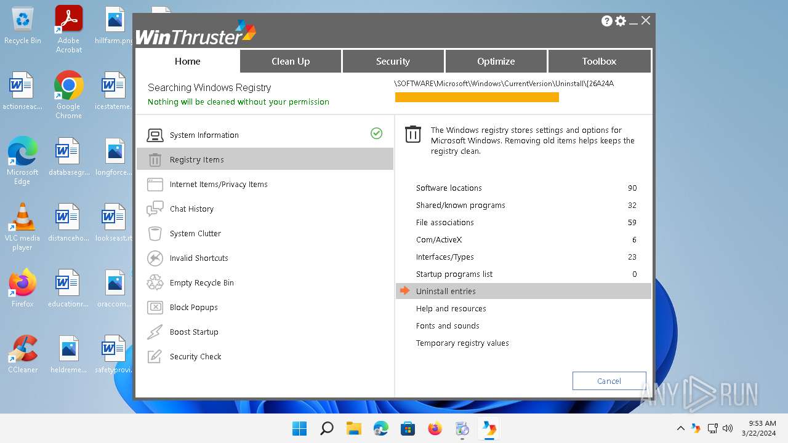Open WinThruster settings gear
The image size is (788, 443).
click(x=621, y=21)
